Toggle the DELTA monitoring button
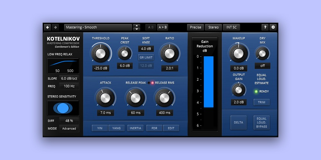The image size is (321, 160). click(x=239, y=123)
